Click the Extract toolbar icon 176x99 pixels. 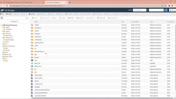(116, 14)
